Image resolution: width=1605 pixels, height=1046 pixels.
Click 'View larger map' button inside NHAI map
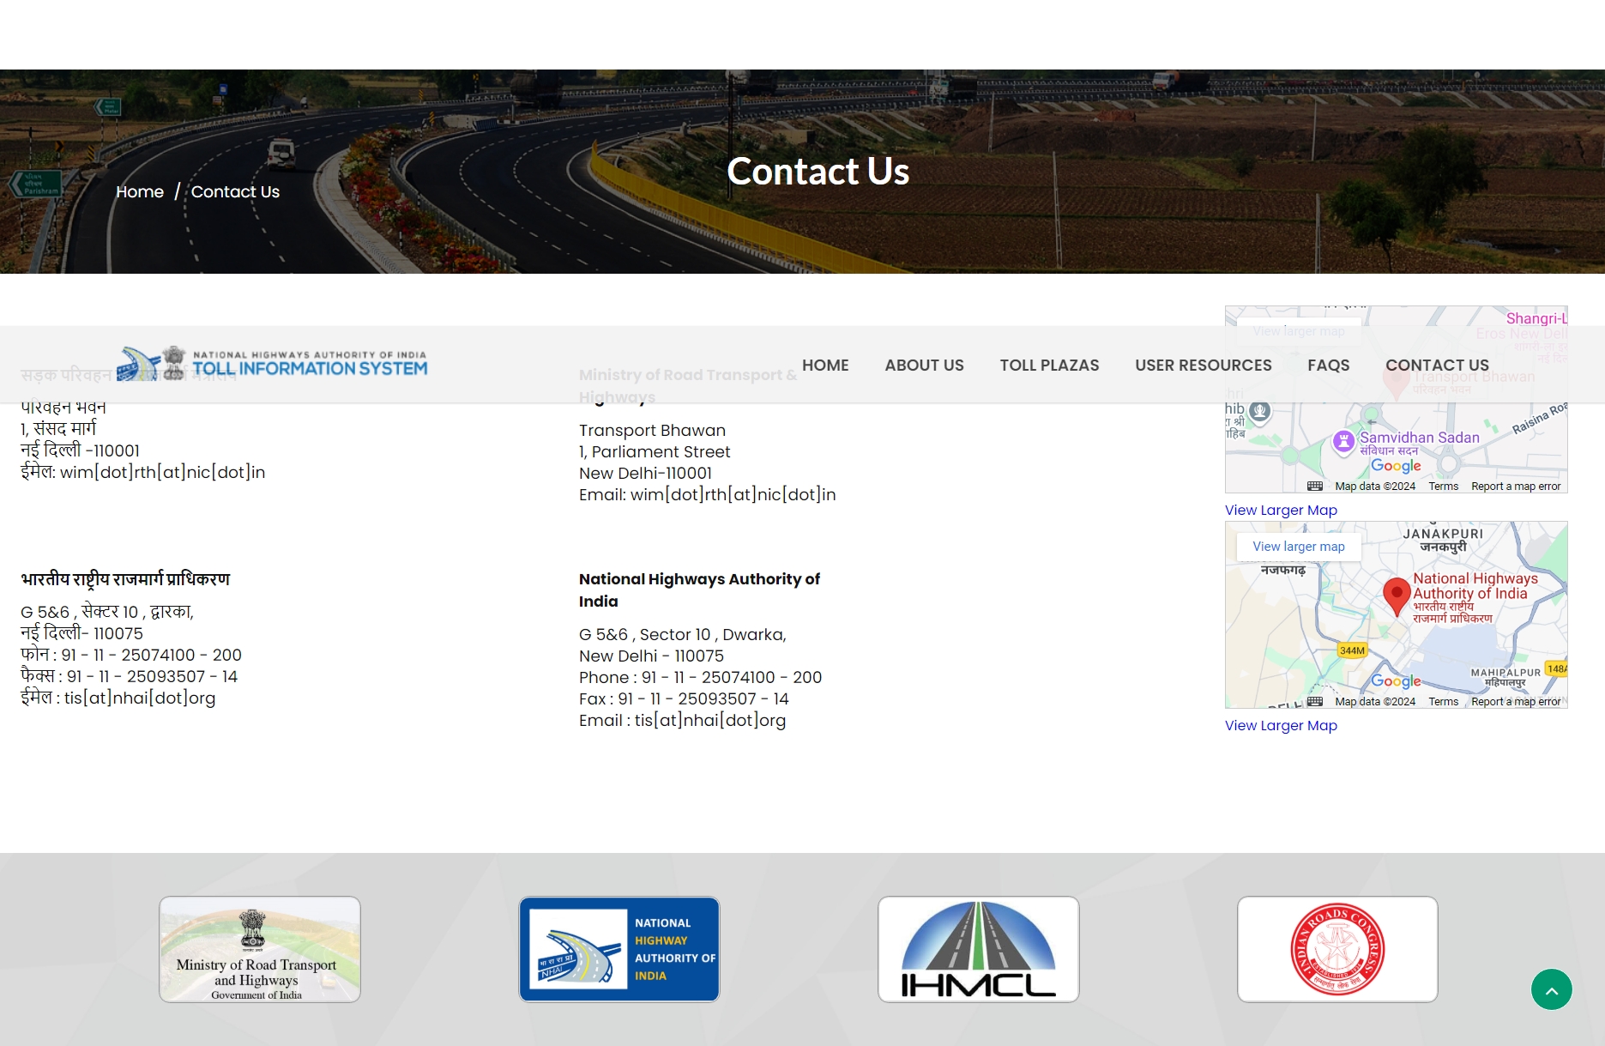pos(1298,547)
